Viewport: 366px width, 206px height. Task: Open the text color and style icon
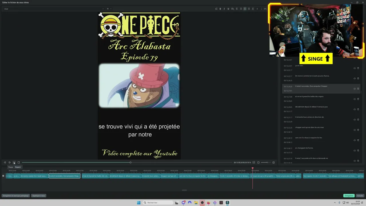pyautogui.click(x=232, y=9)
